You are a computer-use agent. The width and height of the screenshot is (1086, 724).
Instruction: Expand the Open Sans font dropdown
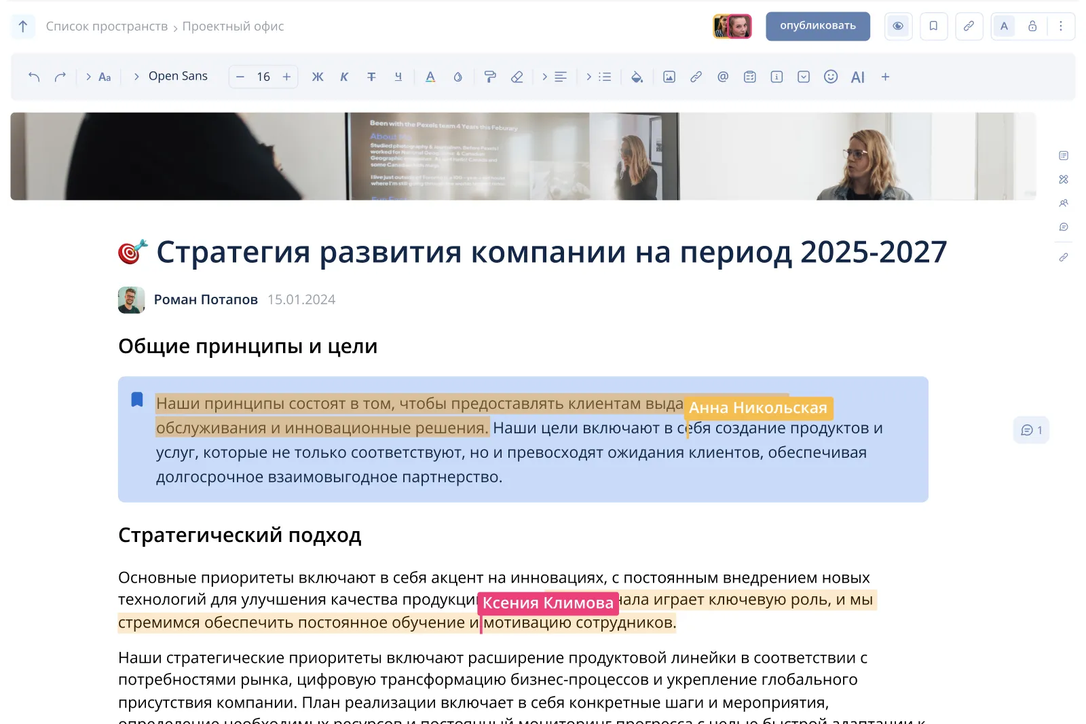(x=171, y=77)
